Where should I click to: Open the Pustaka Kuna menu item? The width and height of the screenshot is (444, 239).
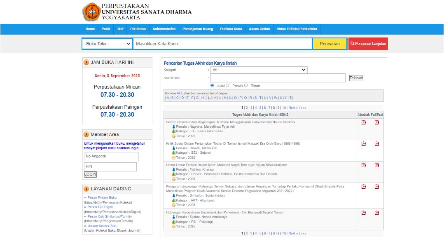tap(231, 29)
